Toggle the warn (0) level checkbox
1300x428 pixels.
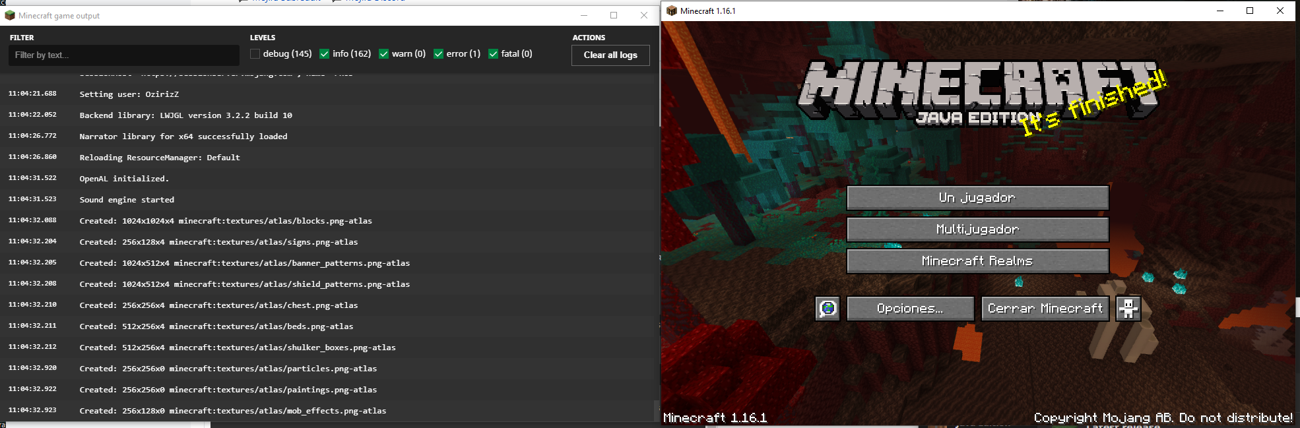pyautogui.click(x=383, y=54)
